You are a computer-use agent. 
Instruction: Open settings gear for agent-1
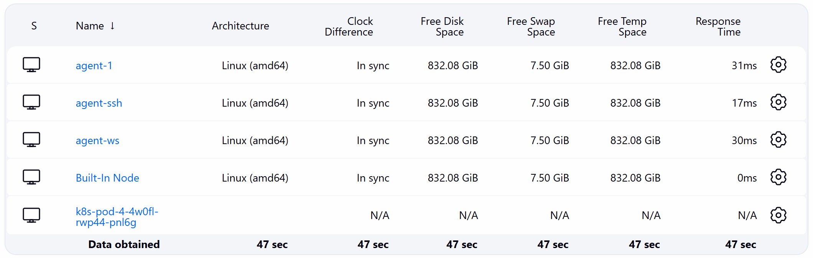pyautogui.click(x=778, y=65)
